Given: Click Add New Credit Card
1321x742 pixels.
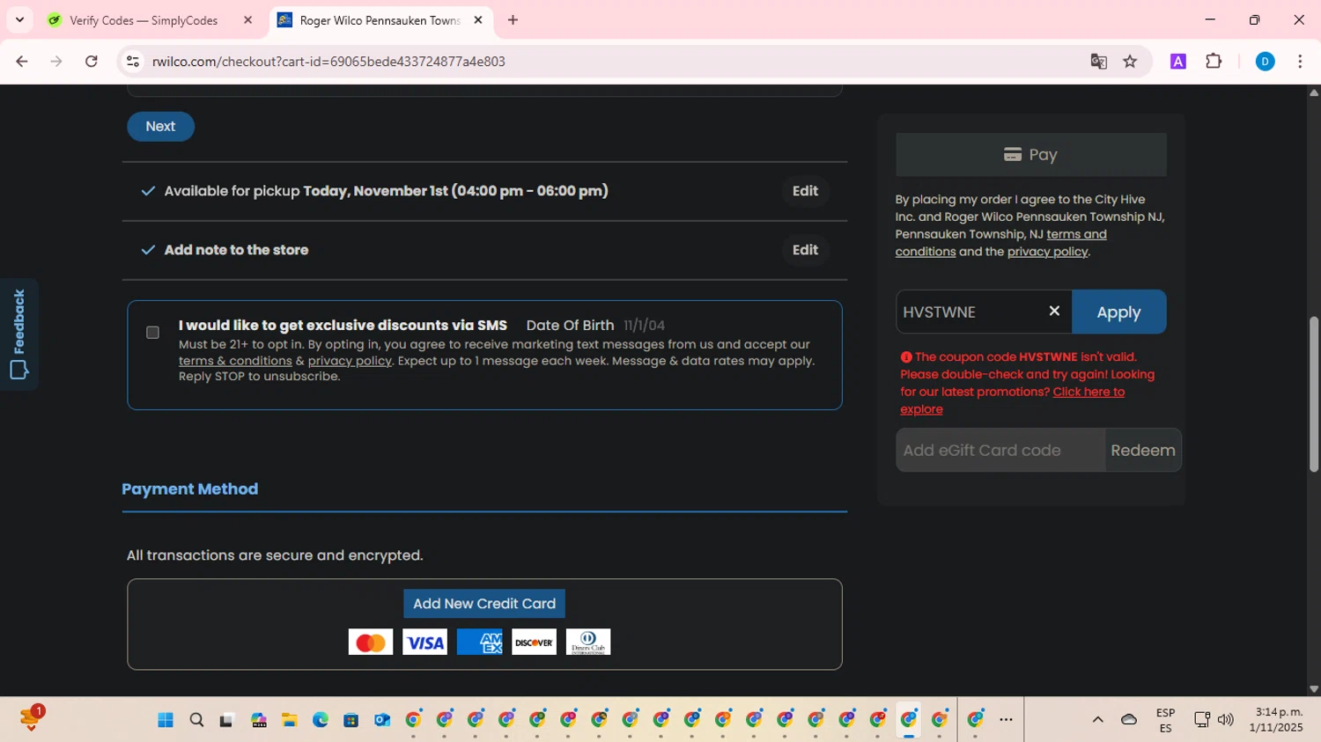Looking at the screenshot, I should [x=484, y=604].
